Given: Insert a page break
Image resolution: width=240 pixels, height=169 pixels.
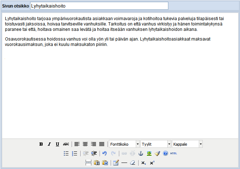Looking at the screenshot, I should point(88,163).
